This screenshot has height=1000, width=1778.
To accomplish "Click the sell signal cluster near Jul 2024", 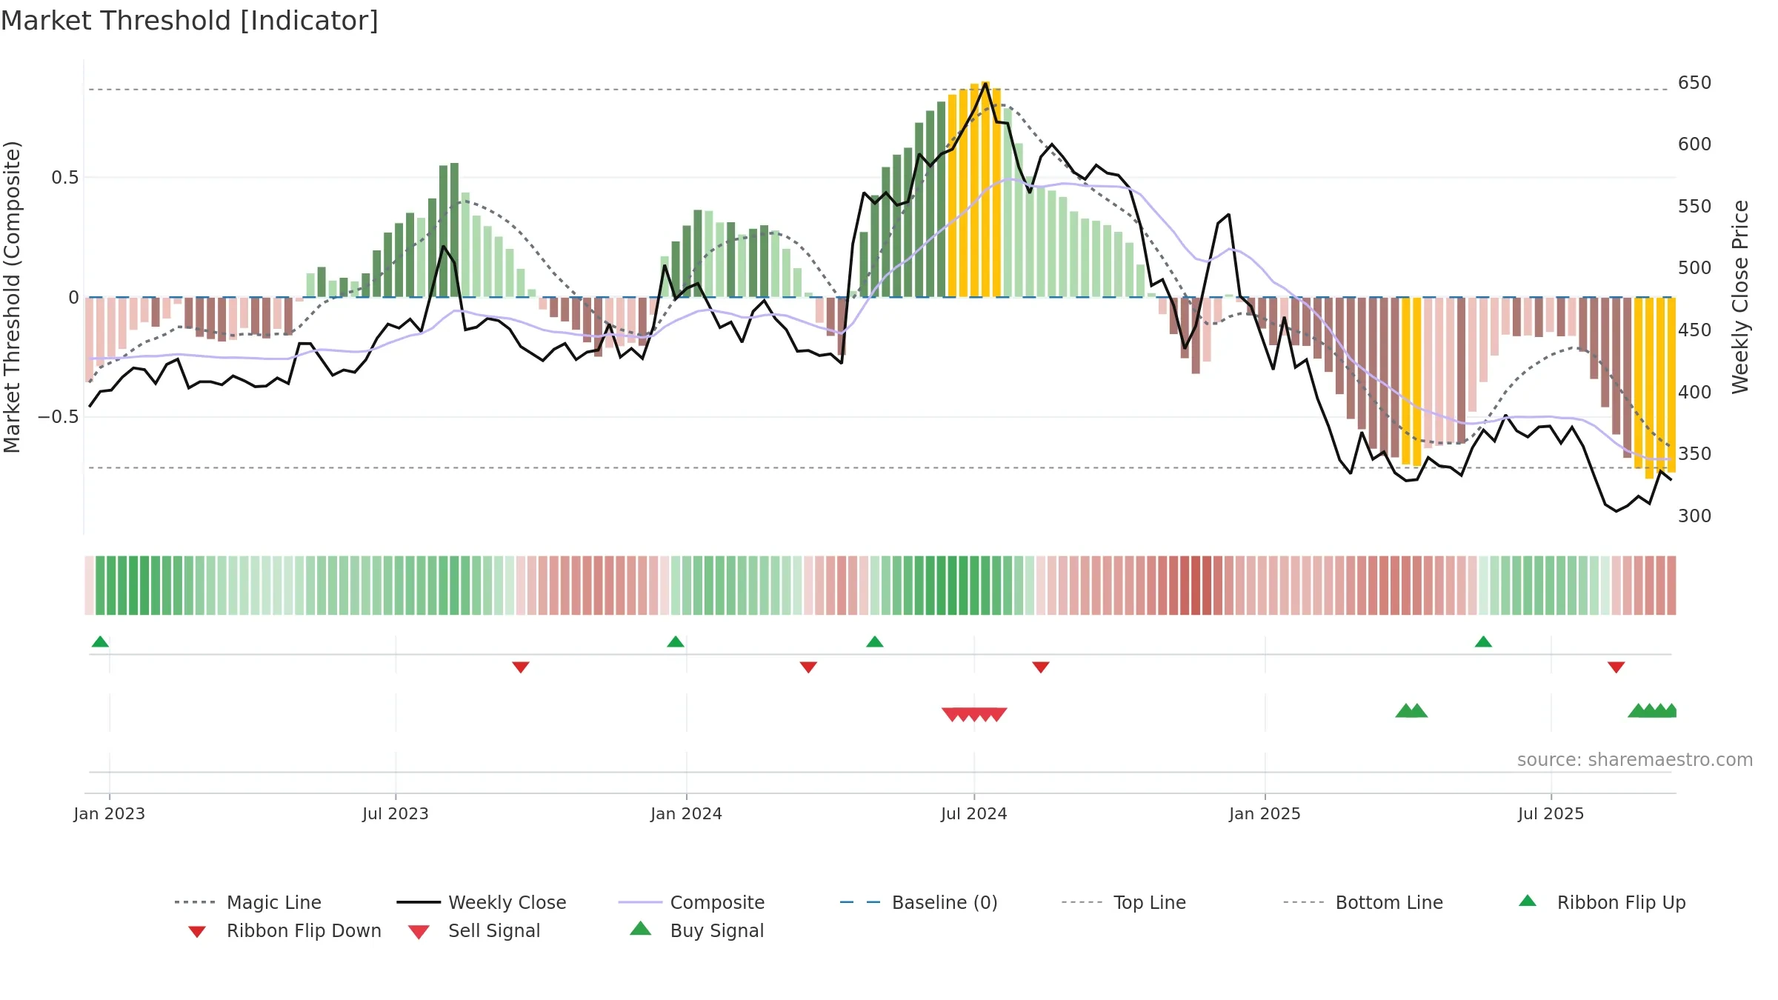I will point(974,715).
